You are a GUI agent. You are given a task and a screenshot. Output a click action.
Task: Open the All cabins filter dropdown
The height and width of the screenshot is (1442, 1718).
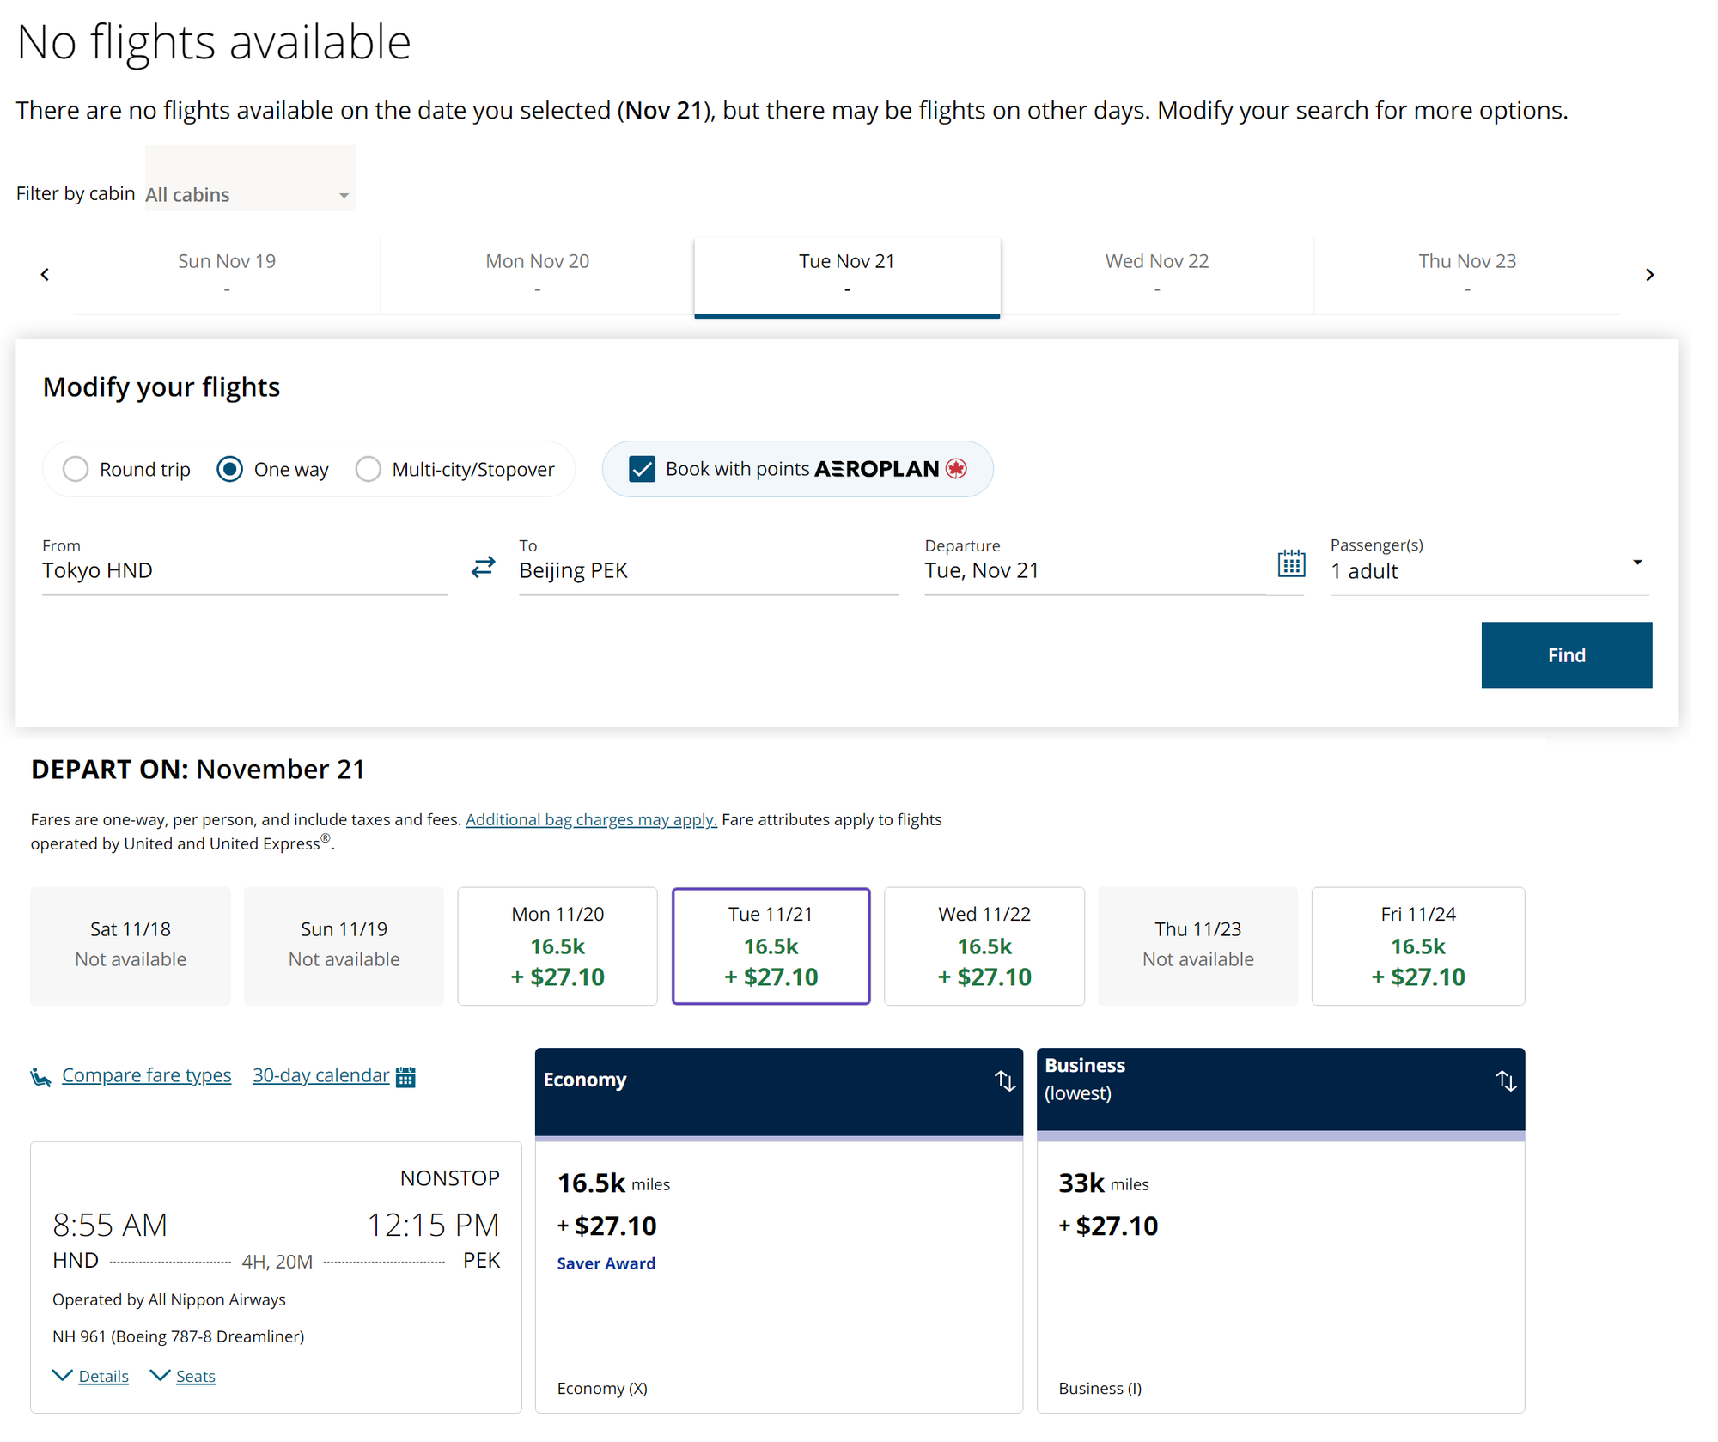[x=249, y=194]
